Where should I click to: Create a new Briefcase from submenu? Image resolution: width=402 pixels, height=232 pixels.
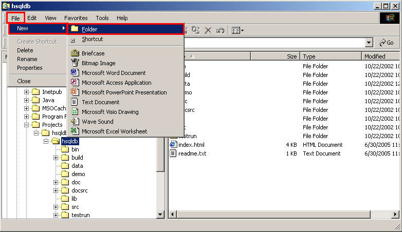[93, 53]
